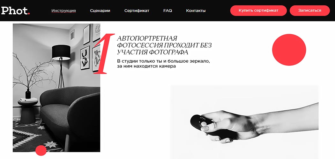The width and height of the screenshot is (335, 159).
Task: Click the text about studio mirror and camera
Action: click(x=164, y=64)
